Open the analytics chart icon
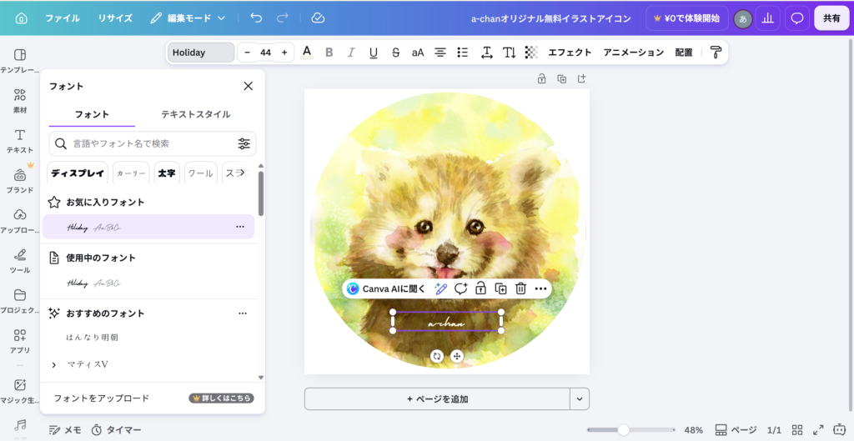 click(x=768, y=18)
